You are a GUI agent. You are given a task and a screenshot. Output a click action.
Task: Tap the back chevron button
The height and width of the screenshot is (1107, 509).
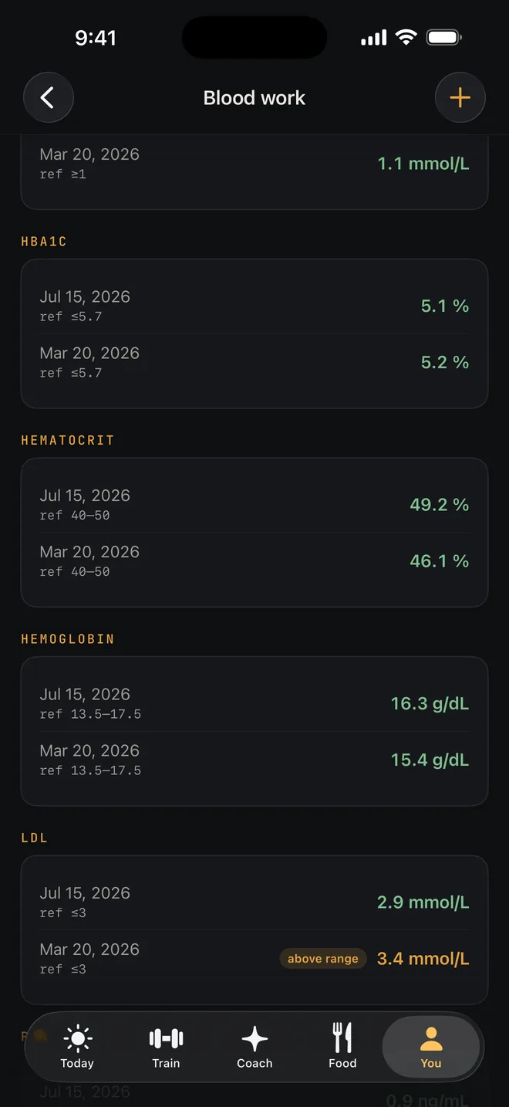point(49,98)
